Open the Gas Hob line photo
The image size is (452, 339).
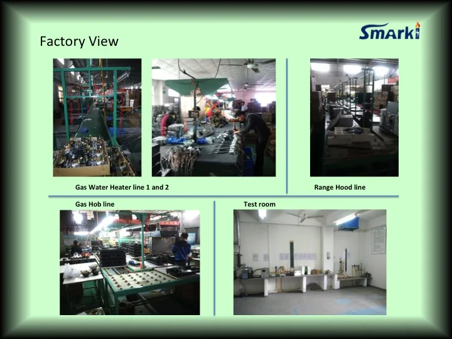tap(129, 262)
